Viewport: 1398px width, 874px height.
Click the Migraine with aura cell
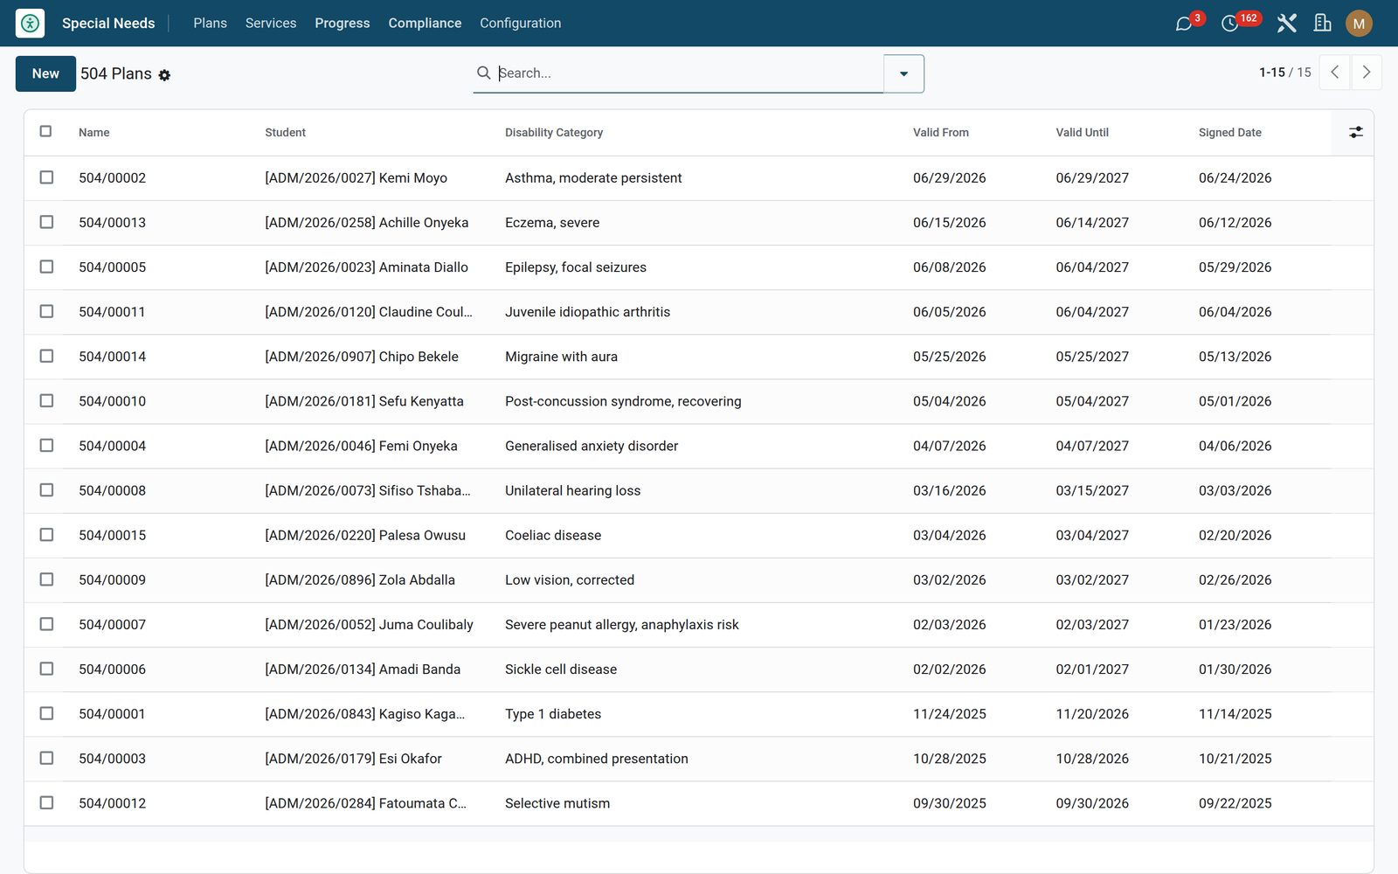tap(561, 357)
